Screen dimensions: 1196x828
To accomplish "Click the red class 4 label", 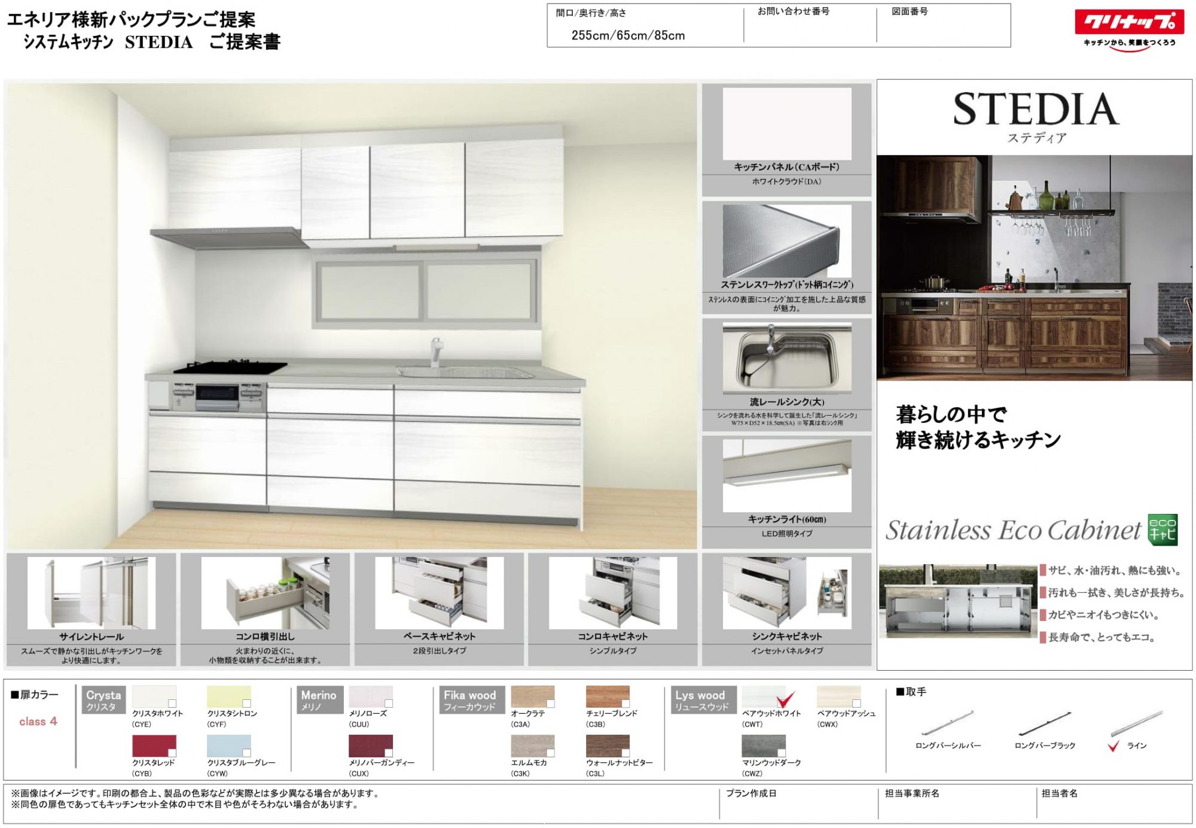I will point(38,722).
